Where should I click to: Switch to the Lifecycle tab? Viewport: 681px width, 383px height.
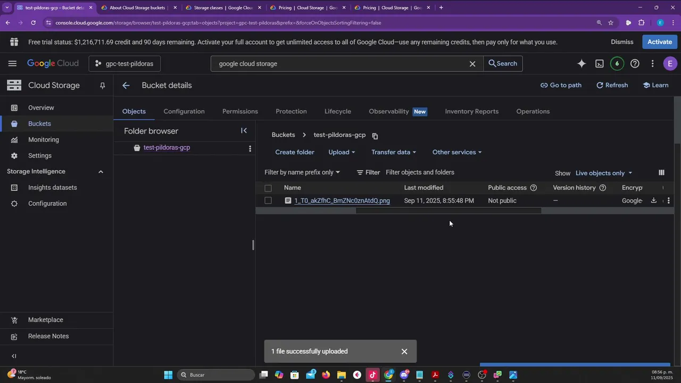[338, 111]
